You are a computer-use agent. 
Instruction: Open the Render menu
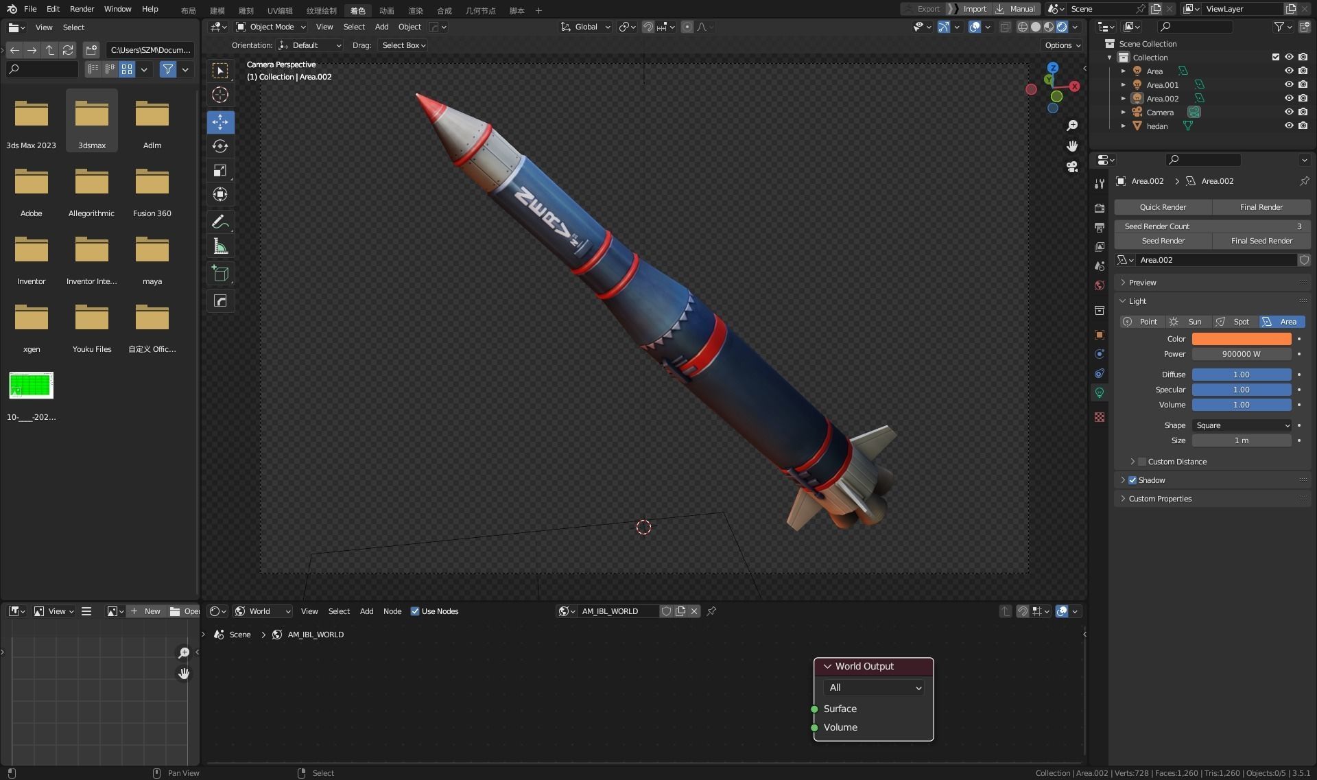coord(82,9)
